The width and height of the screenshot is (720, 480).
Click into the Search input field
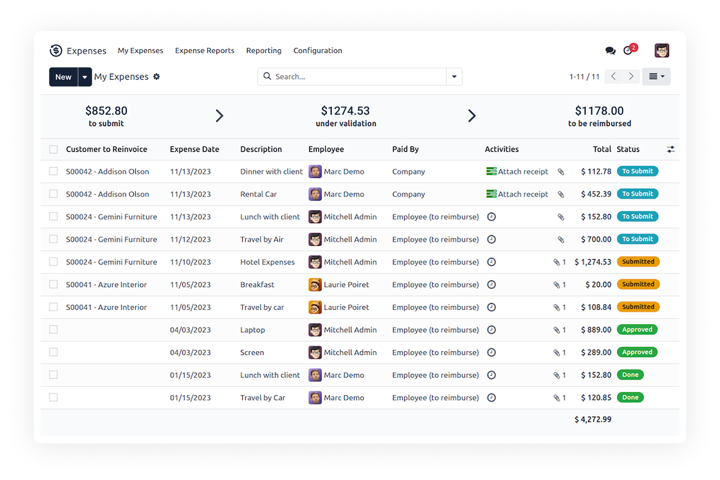click(x=359, y=76)
